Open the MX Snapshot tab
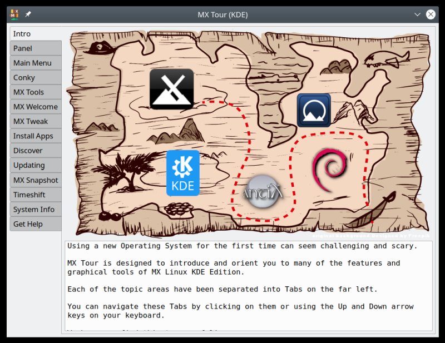Screen dimensions: 445x343 click(36, 180)
